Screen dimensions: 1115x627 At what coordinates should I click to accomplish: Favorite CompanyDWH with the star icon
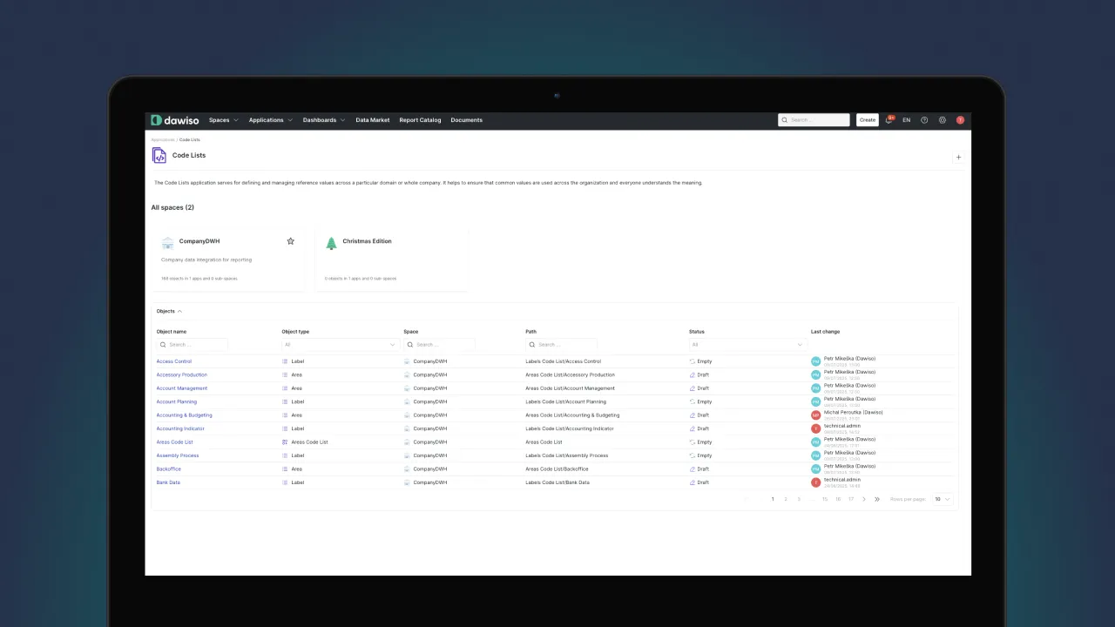(291, 241)
